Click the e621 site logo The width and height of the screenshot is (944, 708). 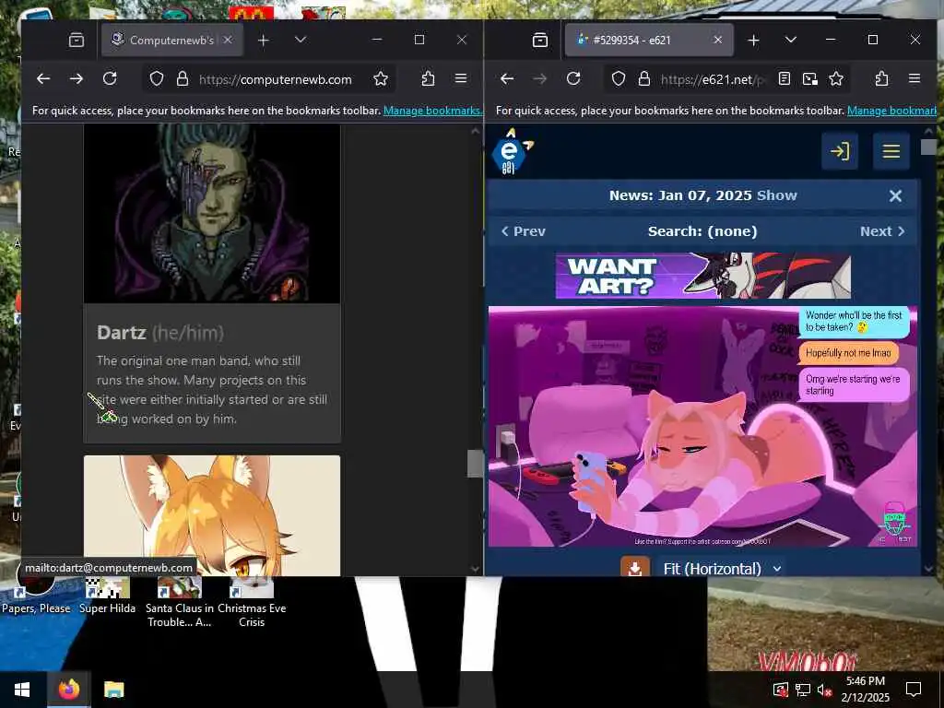tap(511, 152)
